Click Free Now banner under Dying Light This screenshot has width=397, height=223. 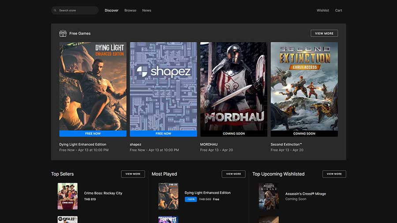pyautogui.click(x=93, y=134)
